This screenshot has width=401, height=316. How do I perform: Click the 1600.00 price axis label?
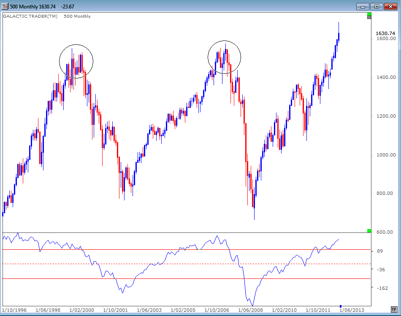(386, 38)
